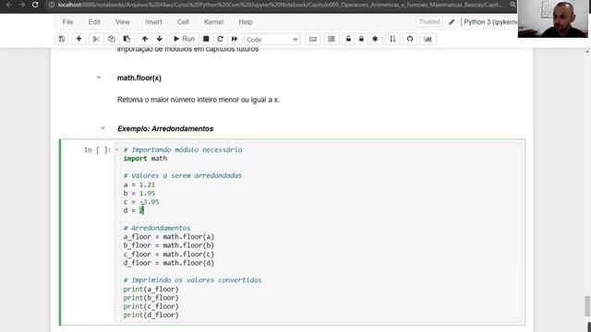
Task: Paste cells below icon
Action: 127,39
